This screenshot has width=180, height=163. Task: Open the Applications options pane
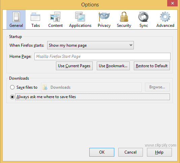pos(80,19)
